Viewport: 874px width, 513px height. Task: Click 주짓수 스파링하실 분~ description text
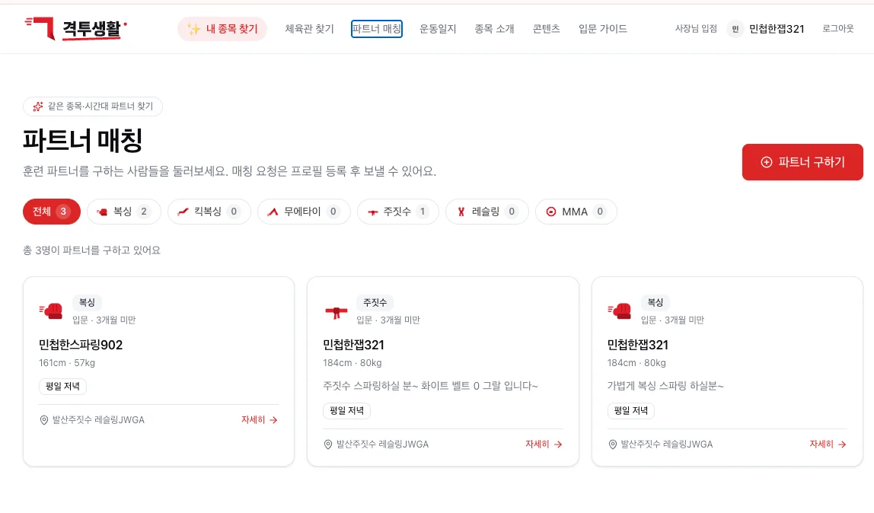(430, 386)
